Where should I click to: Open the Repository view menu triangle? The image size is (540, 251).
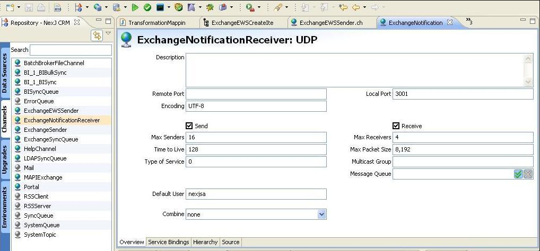[108, 34]
